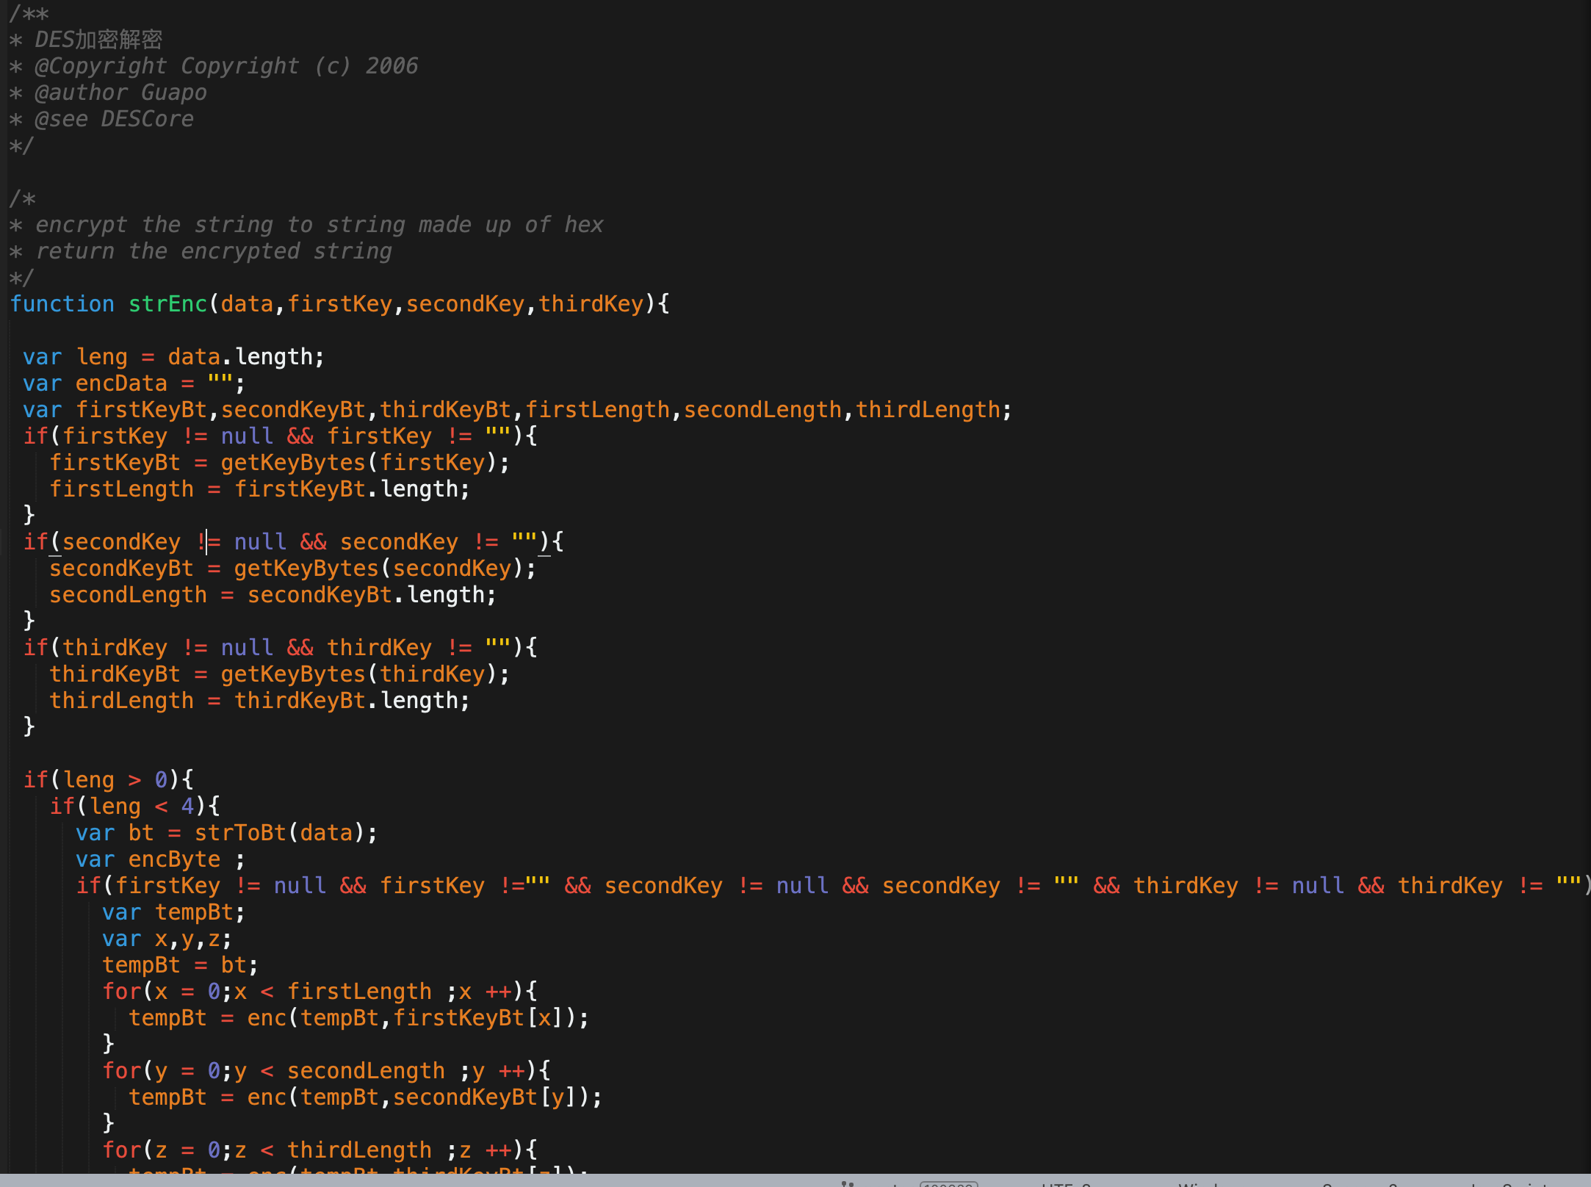Click the strToBt(data) call
The image size is (1591, 1187).
[285, 833]
